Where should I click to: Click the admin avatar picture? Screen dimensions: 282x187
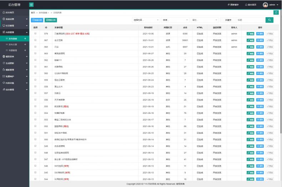click(x=265, y=5)
